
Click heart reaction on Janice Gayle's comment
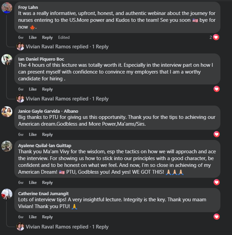(x=216, y=134)
